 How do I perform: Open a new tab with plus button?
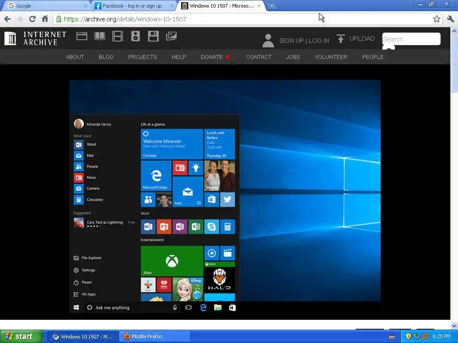[x=271, y=6]
